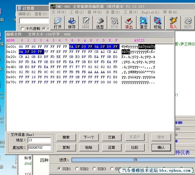Blank-check the chip with 查空 icon
This screenshot has height=175, width=195.
[143, 23]
